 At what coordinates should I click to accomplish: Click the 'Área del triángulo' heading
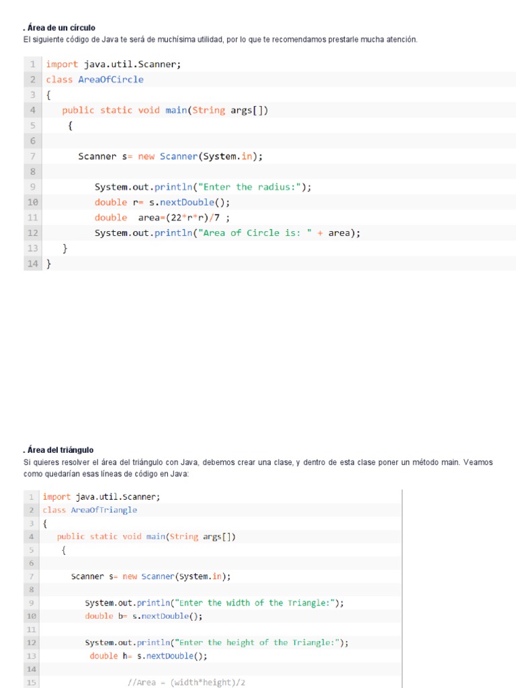pos(59,450)
